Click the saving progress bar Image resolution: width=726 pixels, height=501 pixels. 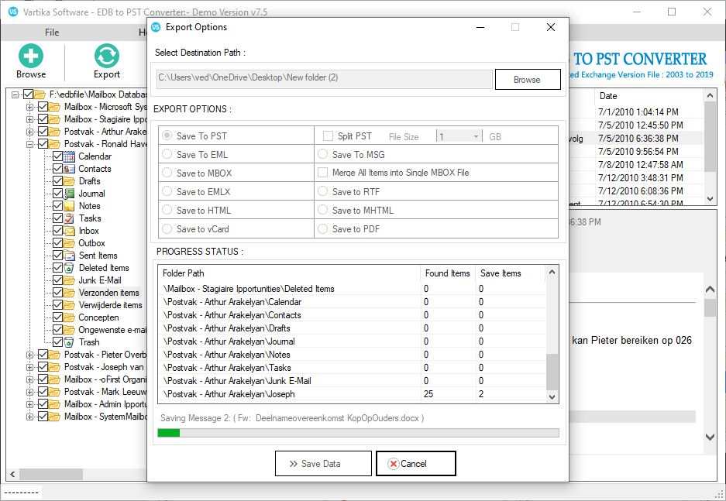click(359, 433)
